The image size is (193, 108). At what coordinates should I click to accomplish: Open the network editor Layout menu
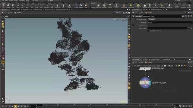click(154, 66)
